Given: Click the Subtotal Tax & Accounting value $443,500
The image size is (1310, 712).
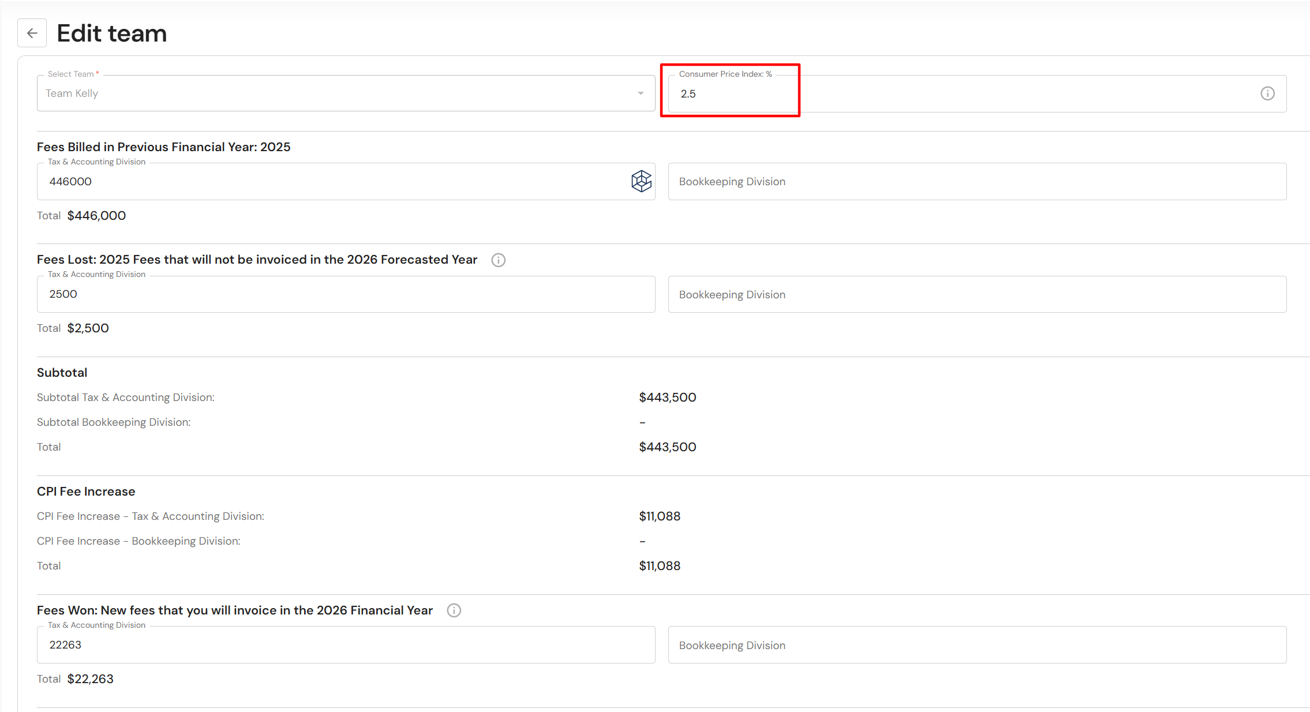Looking at the screenshot, I should pos(667,398).
